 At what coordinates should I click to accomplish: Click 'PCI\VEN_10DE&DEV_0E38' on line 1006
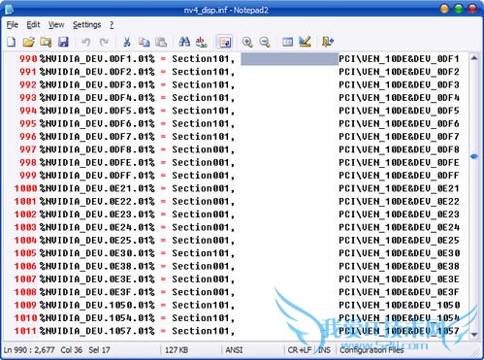point(399,266)
